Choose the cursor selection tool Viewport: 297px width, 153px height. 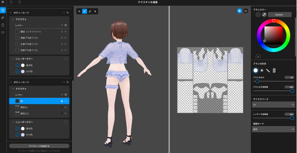pos(79,11)
